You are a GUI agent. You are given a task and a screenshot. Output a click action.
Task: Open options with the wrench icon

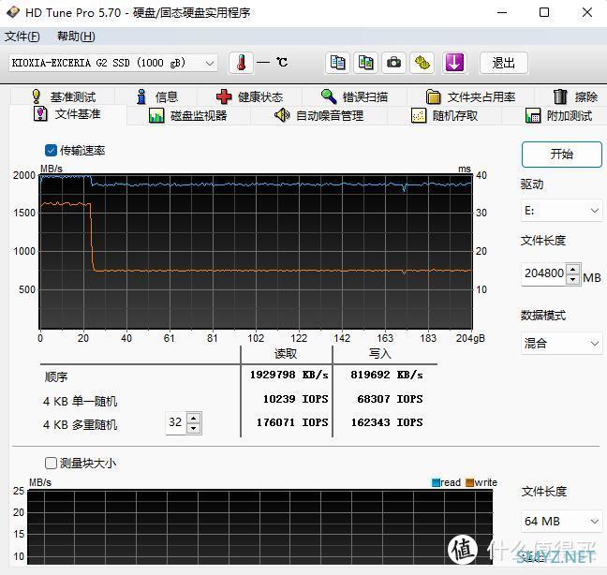pos(422,63)
